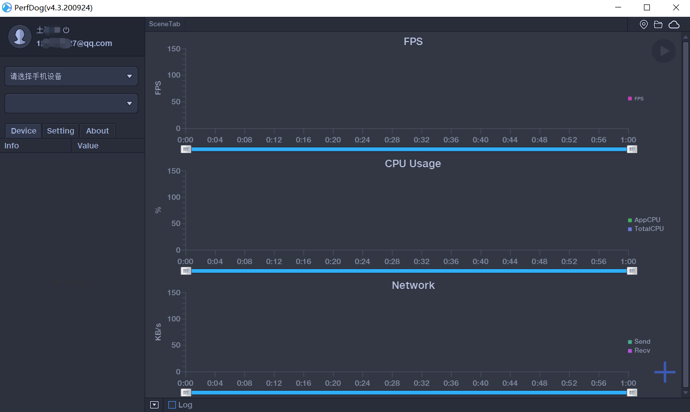
Task: Select the SceneTab tab
Action: [164, 24]
